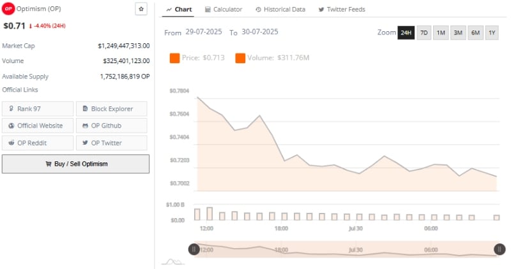Click the Buy / Sell Optimism button
The width and height of the screenshot is (527, 269).
coord(75,164)
